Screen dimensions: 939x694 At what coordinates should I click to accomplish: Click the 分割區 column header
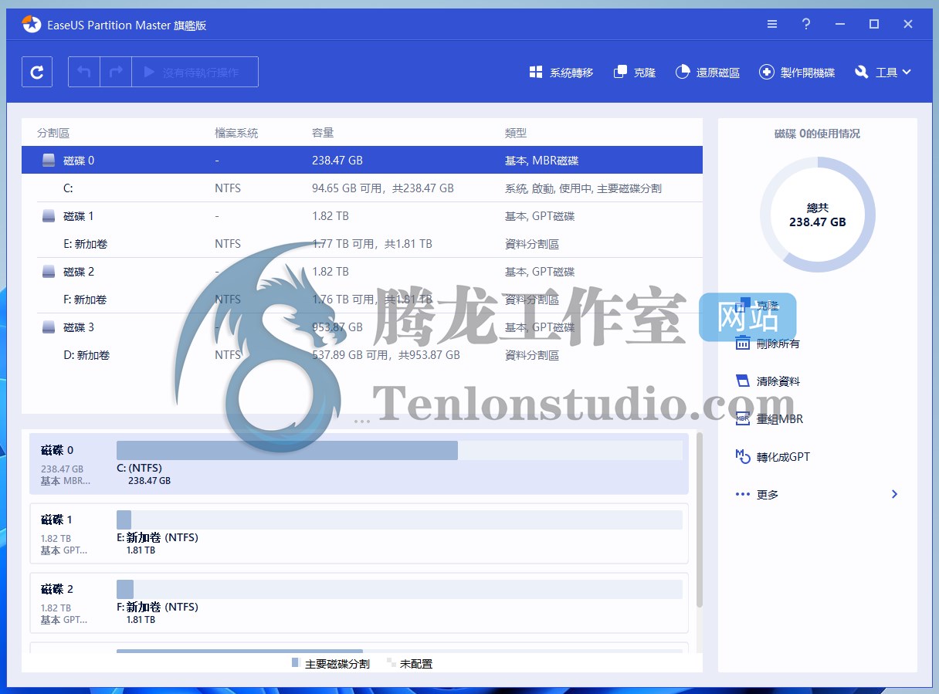[53, 133]
